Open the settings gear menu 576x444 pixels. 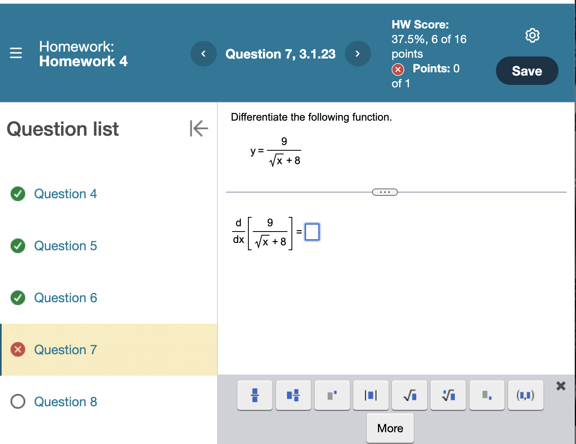click(x=532, y=36)
